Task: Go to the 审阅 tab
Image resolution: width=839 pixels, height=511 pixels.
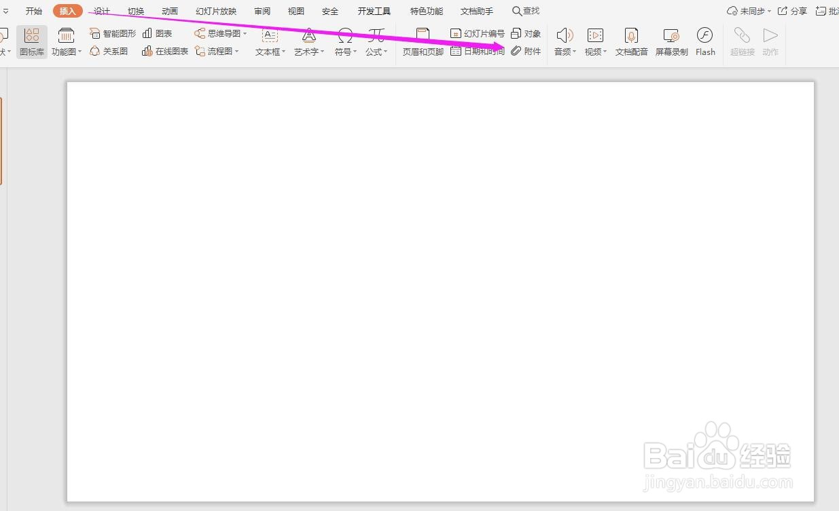Action: tap(262, 11)
